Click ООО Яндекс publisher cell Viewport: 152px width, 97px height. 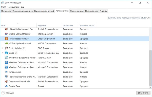coord(43,48)
